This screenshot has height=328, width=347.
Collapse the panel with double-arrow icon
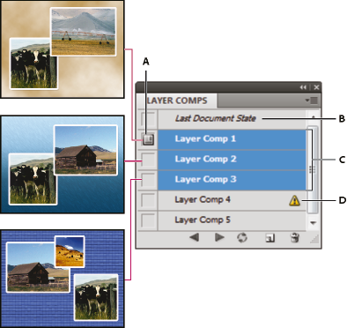[303, 87]
